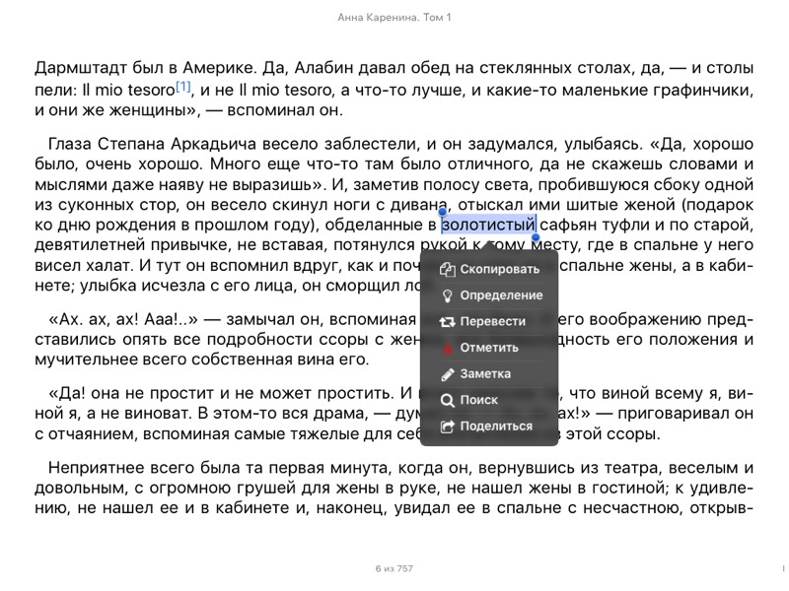789x591 pixels.
Task: Click the word Неприятнее in the last paragraph
Action: [97, 468]
